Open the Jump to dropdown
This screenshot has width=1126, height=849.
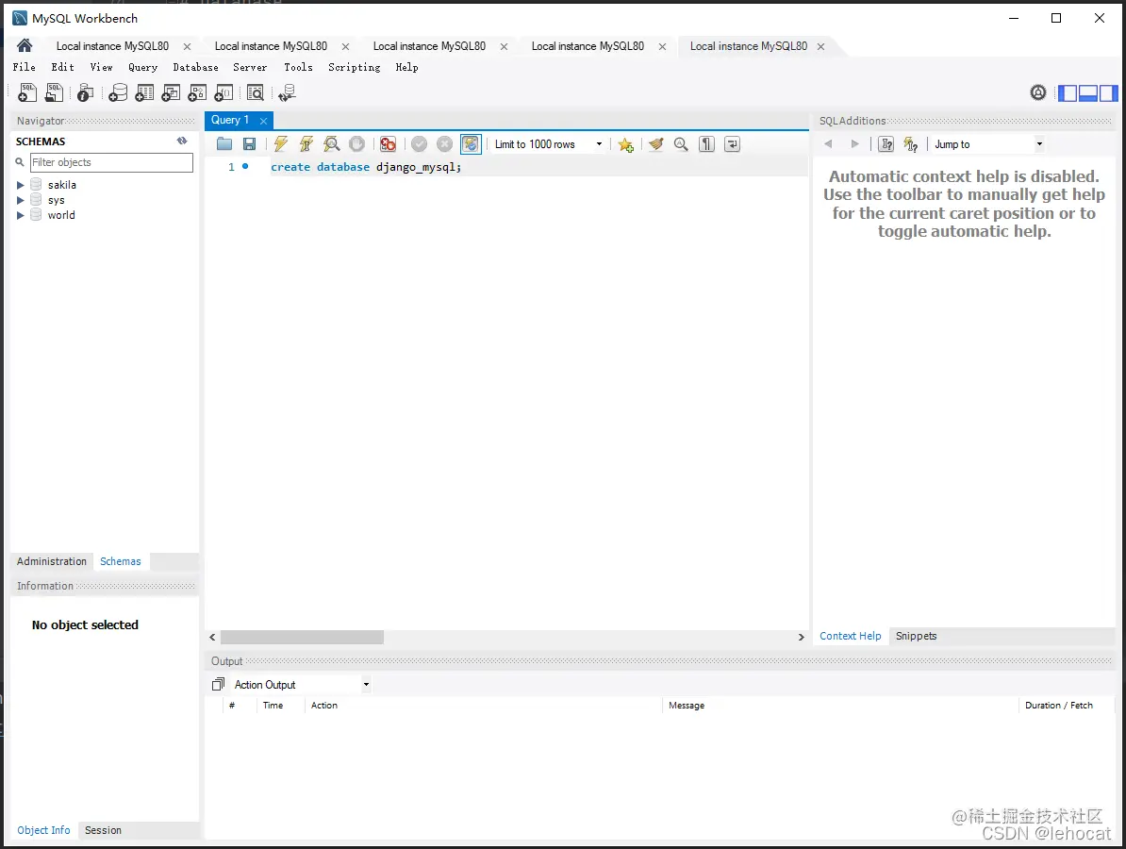point(987,143)
